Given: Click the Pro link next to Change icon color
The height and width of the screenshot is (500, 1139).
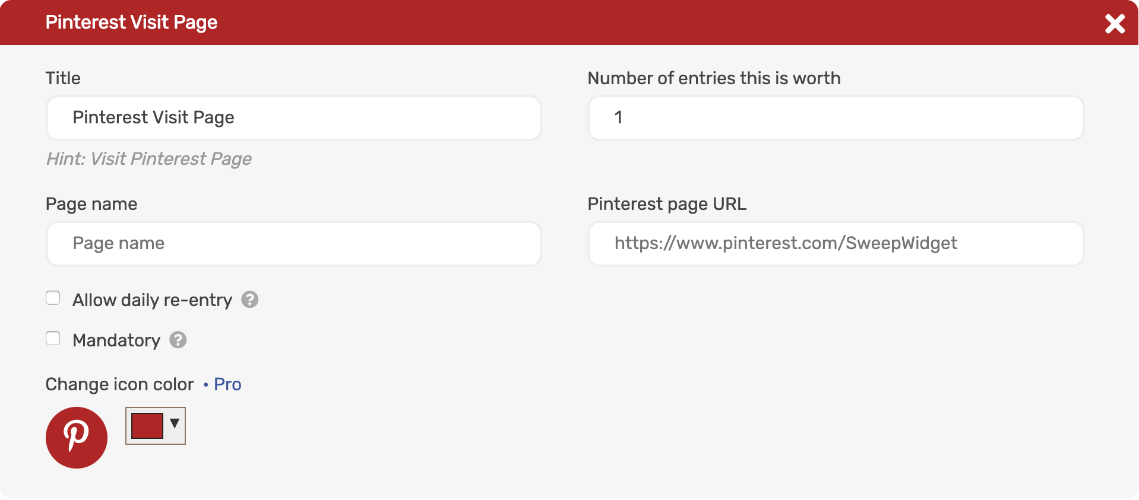Looking at the screenshot, I should coord(226,384).
